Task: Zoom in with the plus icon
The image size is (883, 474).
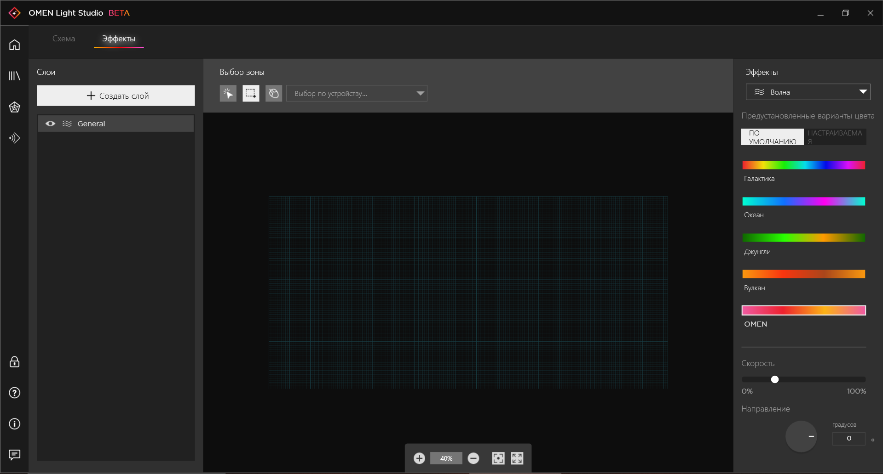Action: pos(419,458)
